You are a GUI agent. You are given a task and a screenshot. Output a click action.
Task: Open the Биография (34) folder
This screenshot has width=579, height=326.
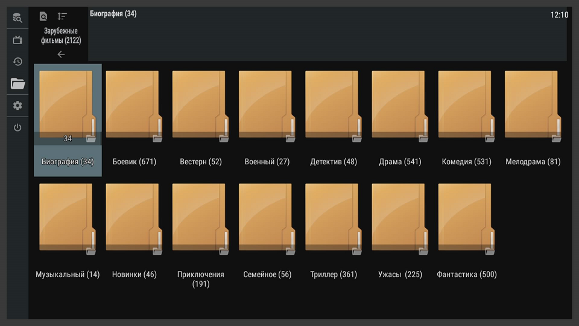[68, 109]
